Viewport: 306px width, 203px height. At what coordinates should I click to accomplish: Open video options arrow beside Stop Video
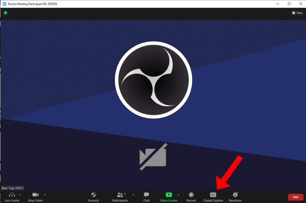click(45, 194)
